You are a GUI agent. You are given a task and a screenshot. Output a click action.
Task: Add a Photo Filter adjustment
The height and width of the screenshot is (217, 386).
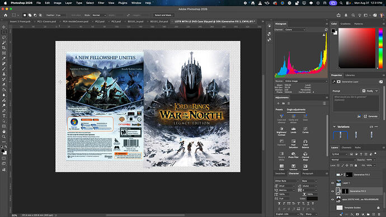[x=293, y=155]
